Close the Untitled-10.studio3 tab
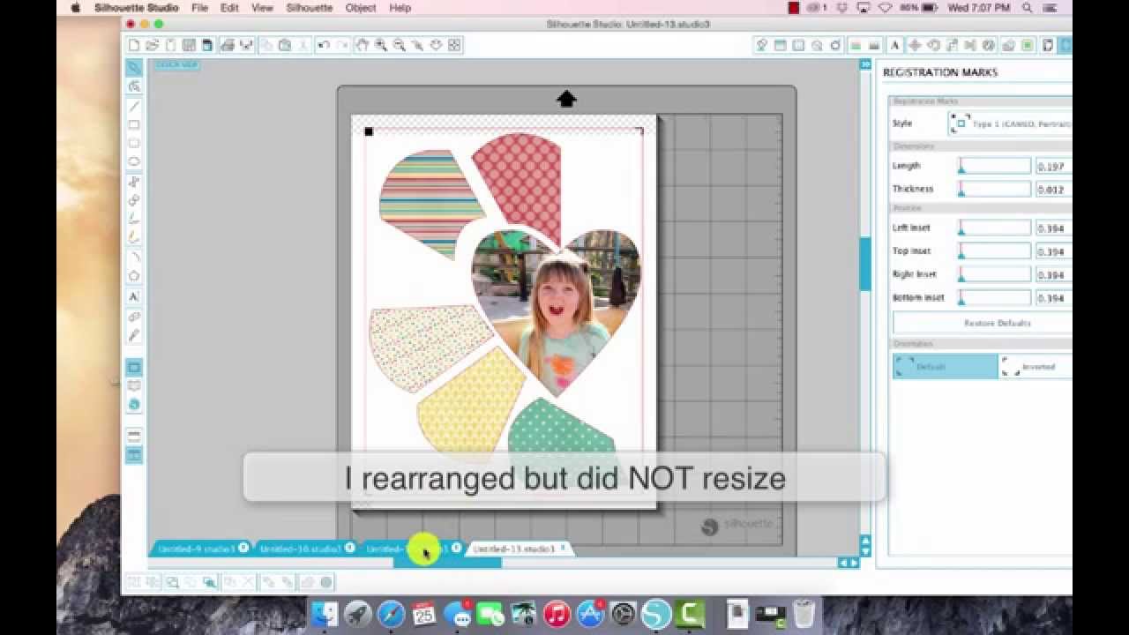This screenshot has height=635, width=1129. (350, 548)
